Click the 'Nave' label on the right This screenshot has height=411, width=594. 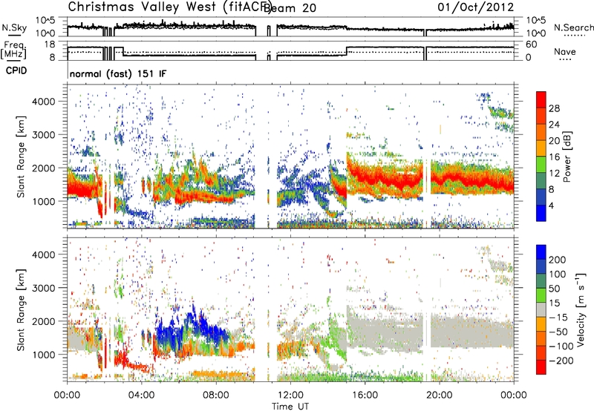565,51
